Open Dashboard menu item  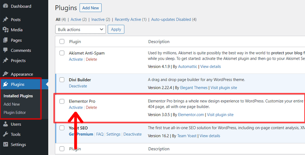tap(21, 6)
